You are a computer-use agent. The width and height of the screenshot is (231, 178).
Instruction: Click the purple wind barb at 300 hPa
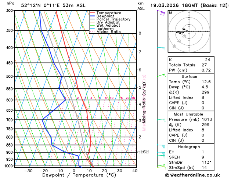pyautogui.click(x=161, y=12)
